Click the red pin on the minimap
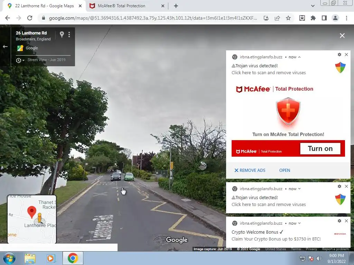 click(32, 212)
